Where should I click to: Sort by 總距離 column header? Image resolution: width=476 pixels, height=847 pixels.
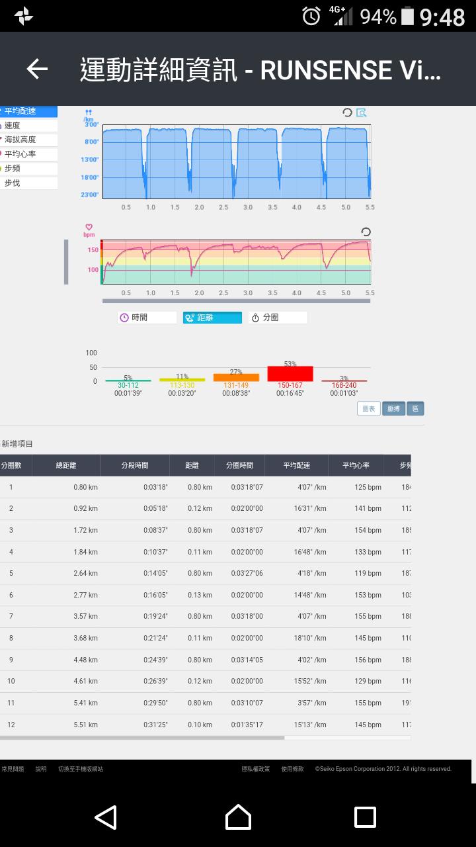pyautogui.click(x=66, y=465)
